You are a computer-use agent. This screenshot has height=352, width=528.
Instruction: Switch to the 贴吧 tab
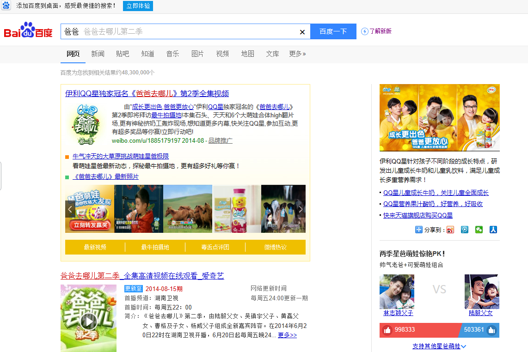click(123, 54)
